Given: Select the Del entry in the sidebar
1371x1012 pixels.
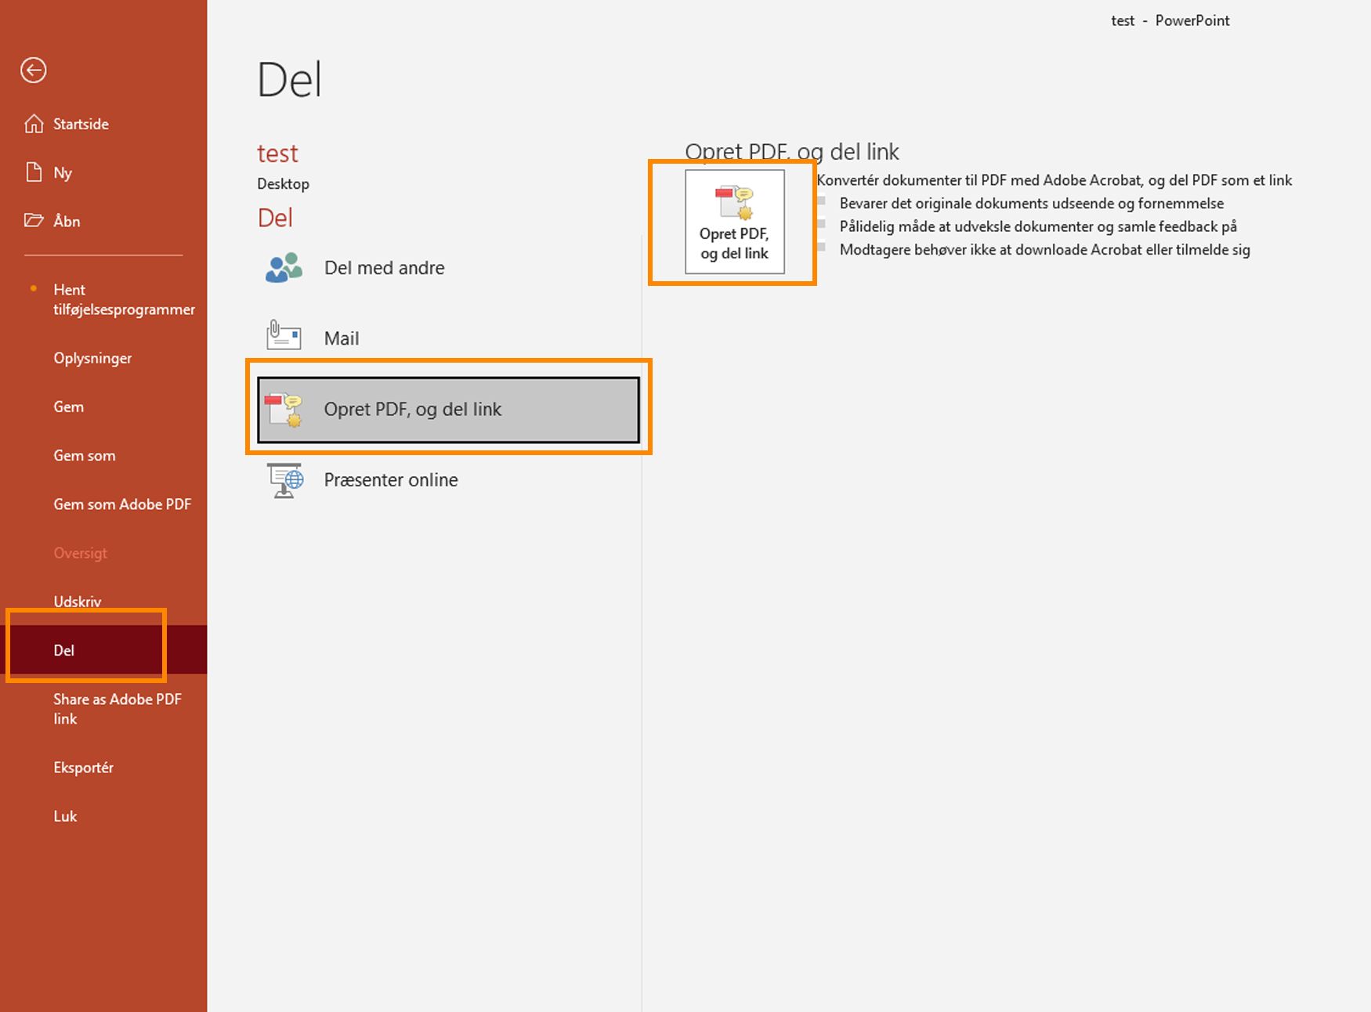Looking at the screenshot, I should [x=63, y=649].
